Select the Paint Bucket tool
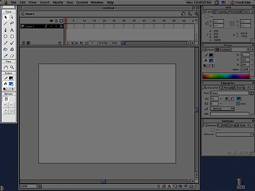Viewport: 255px width, 191px height. [x=12, y=49]
